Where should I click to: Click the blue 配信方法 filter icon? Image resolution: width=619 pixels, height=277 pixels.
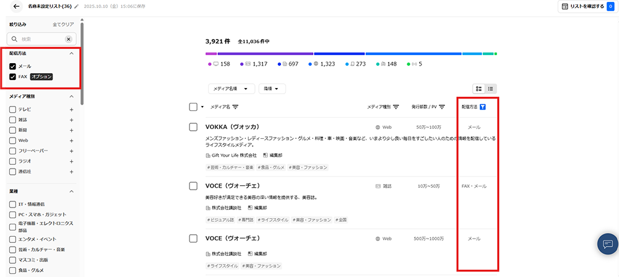click(x=482, y=107)
